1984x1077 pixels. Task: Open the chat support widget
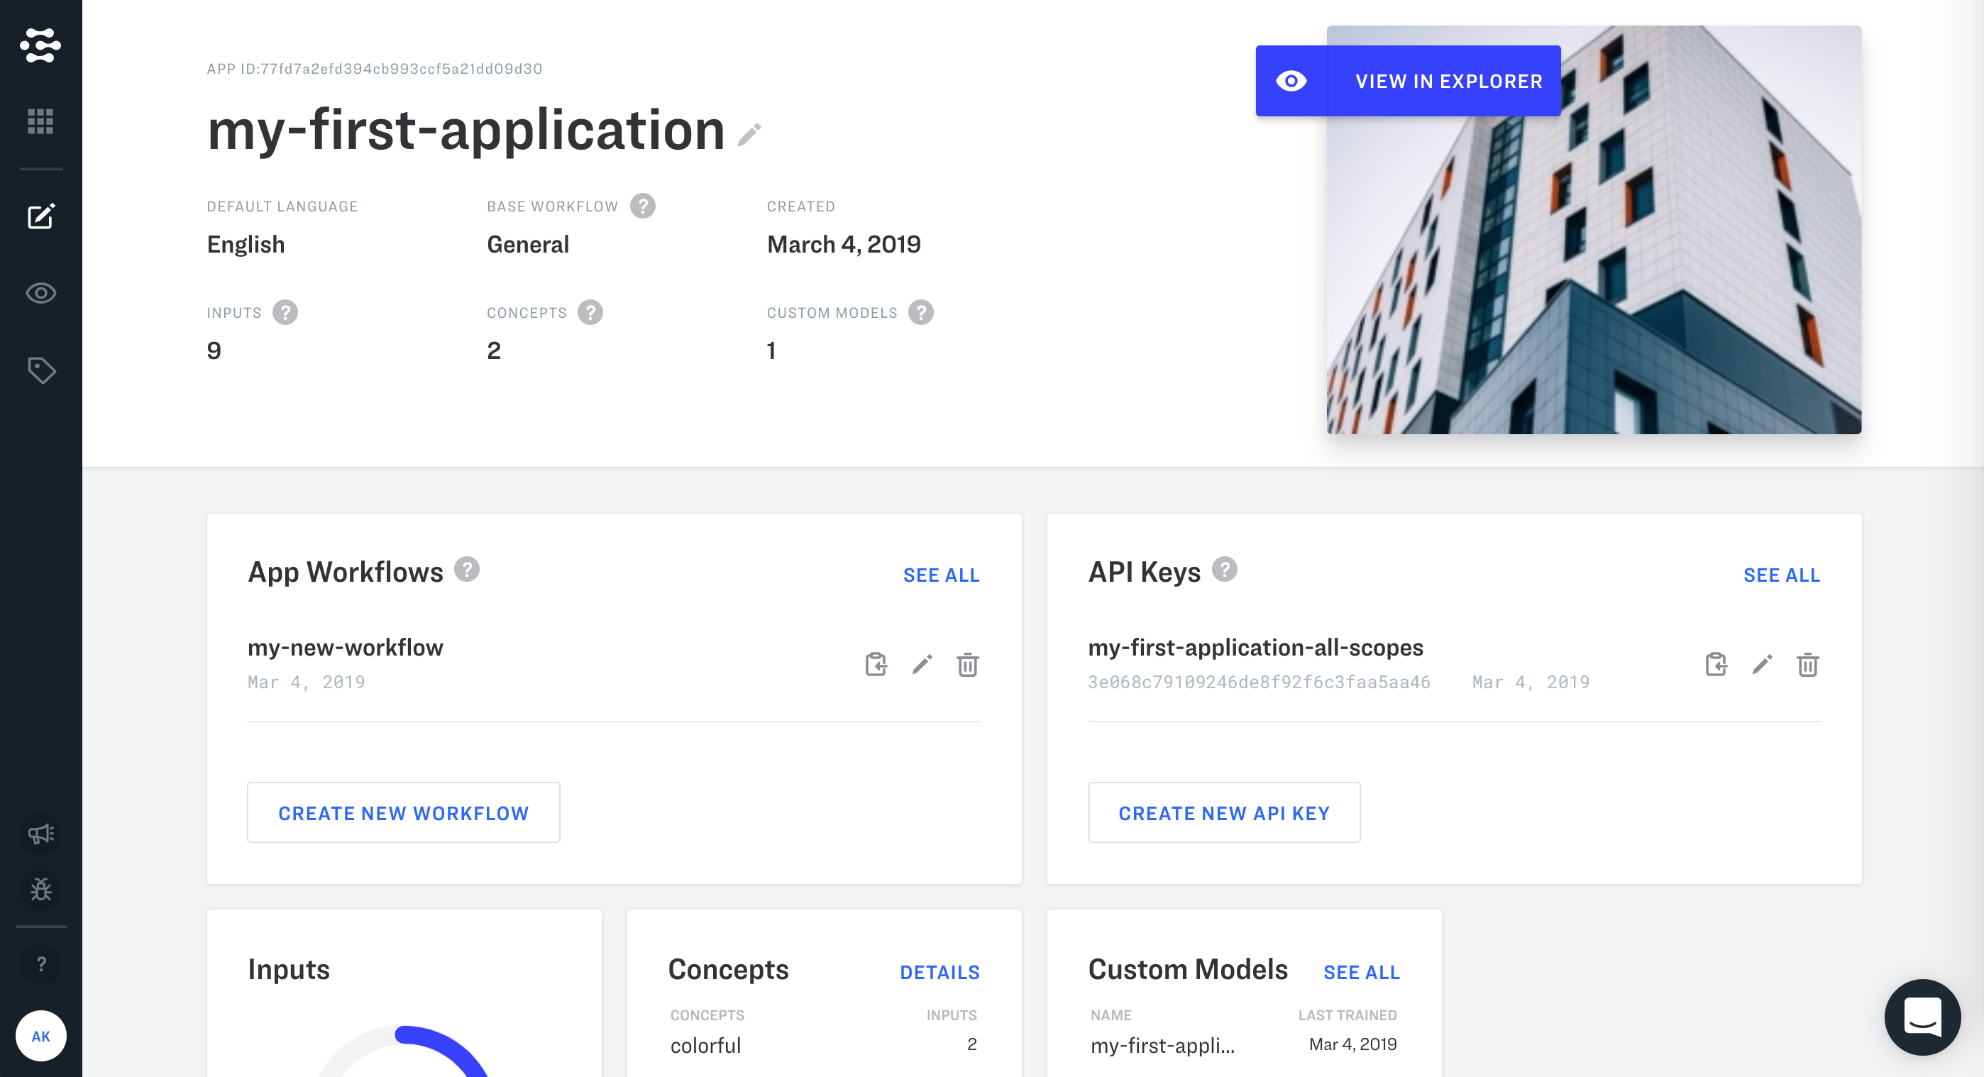coord(1922,1017)
